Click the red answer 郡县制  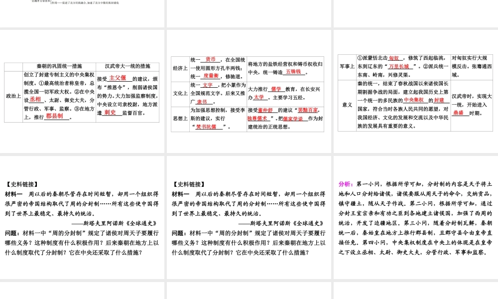point(54,116)
